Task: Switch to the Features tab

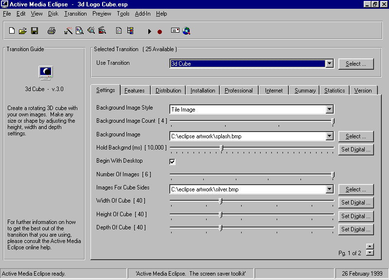Action: click(135, 91)
